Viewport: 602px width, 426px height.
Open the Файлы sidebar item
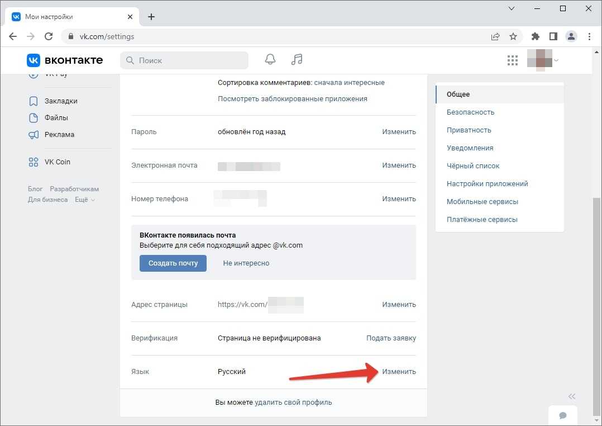(56, 118)
